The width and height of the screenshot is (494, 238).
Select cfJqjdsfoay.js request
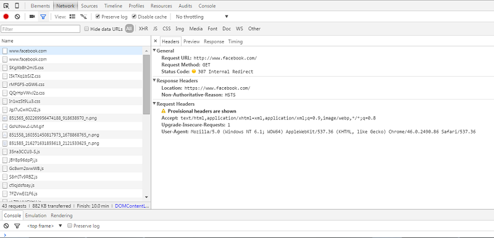72,185
